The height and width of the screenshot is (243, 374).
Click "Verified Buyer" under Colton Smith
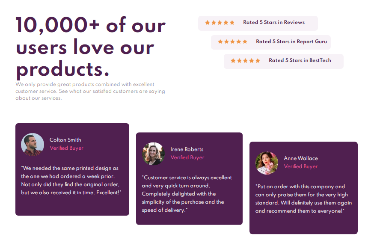[66, 148]
